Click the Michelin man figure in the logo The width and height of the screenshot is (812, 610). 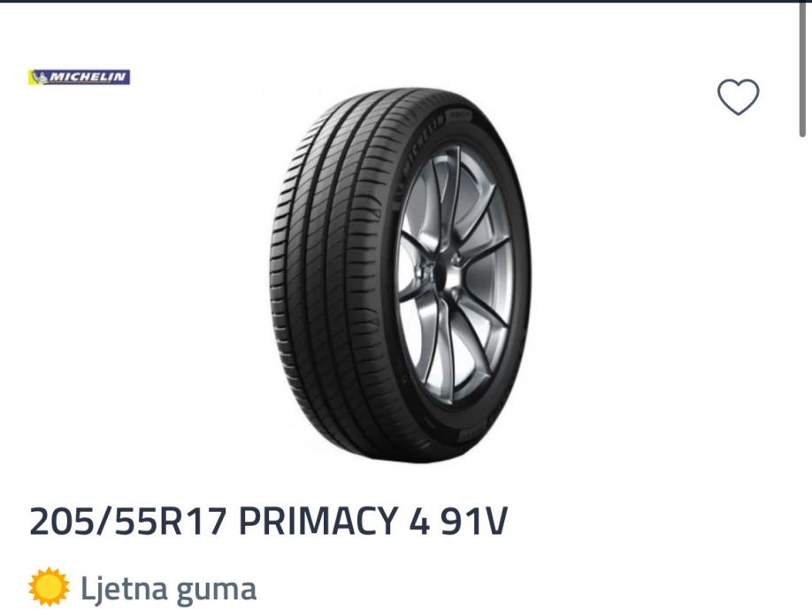pyautogui.click(x=39, y=77)
